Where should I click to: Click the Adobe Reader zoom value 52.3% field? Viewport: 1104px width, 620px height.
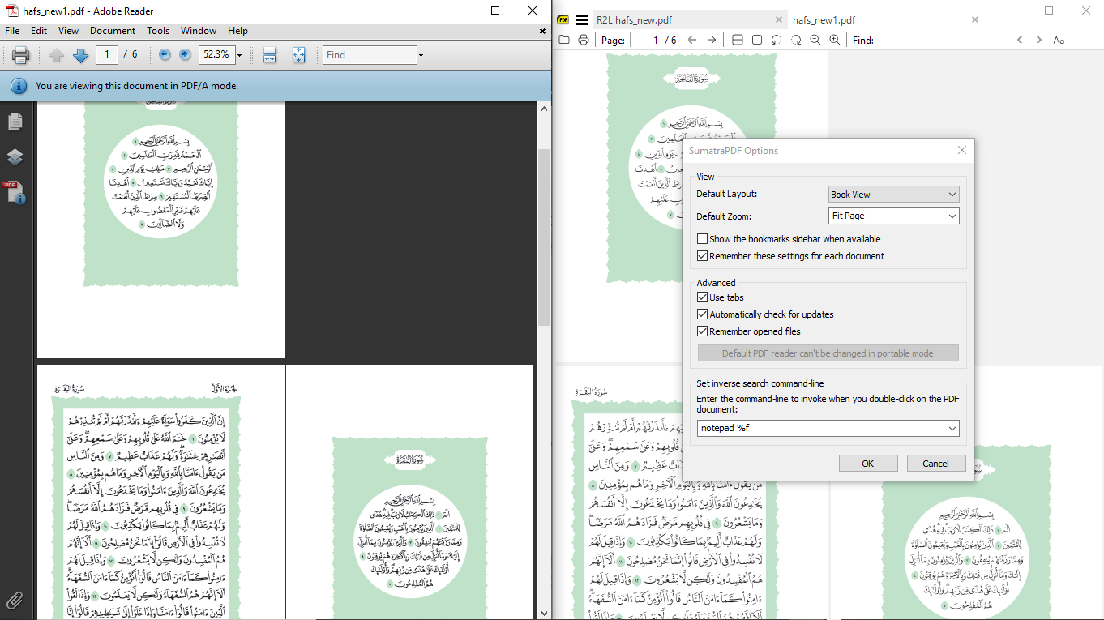pyautogui.click(x=216, y=55)
